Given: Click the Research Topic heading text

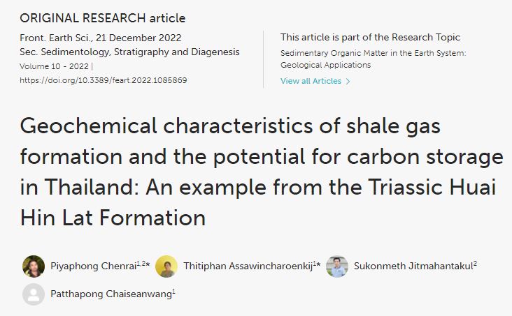Looking at the screenshot, I should tap(370, 37).
